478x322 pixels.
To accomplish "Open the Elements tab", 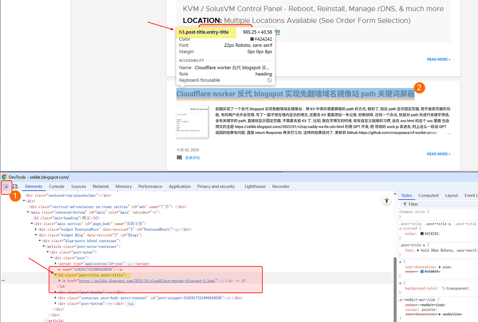I will coord(34,186).
